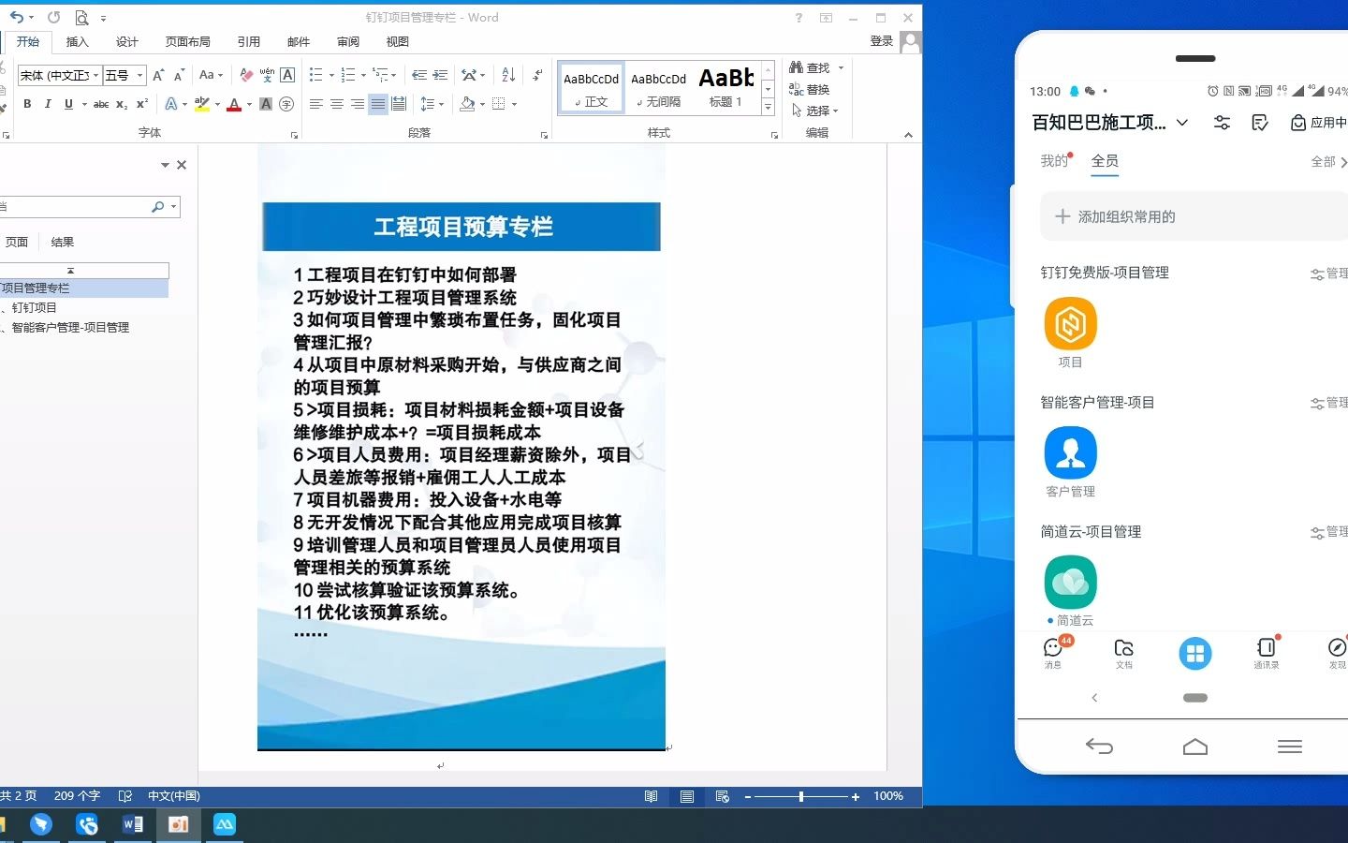Click the navigation pane search field

(x=73, y=206)
